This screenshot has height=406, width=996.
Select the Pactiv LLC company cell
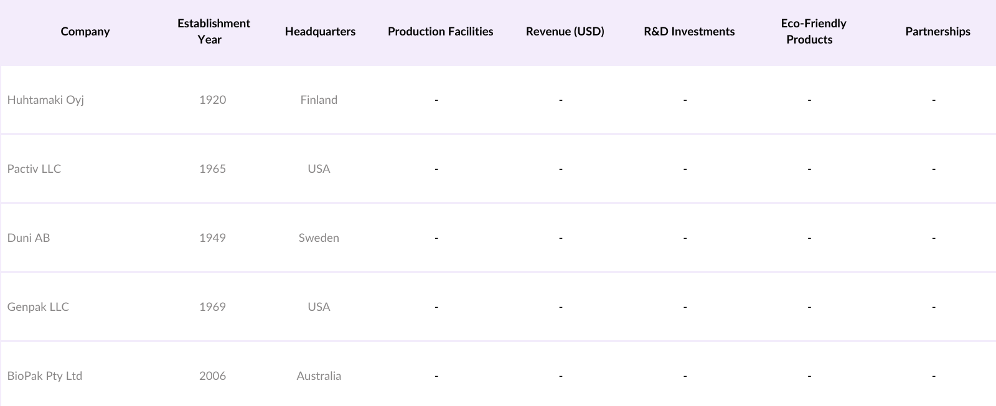34,169
